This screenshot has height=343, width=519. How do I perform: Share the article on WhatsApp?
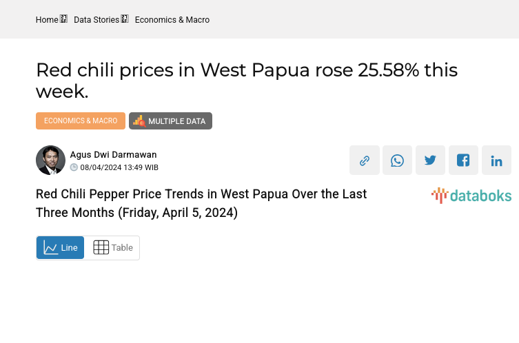click(x=397, y=160)
